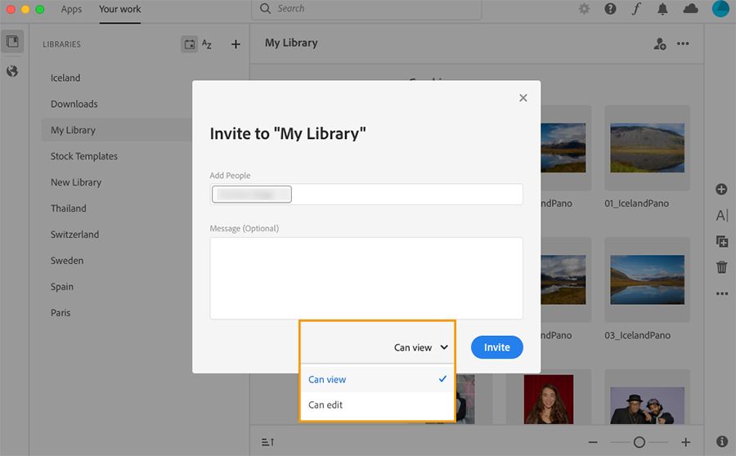736x456 pixels.
Task: Open the Stock Templates library
Action: (x=84, y=156)
